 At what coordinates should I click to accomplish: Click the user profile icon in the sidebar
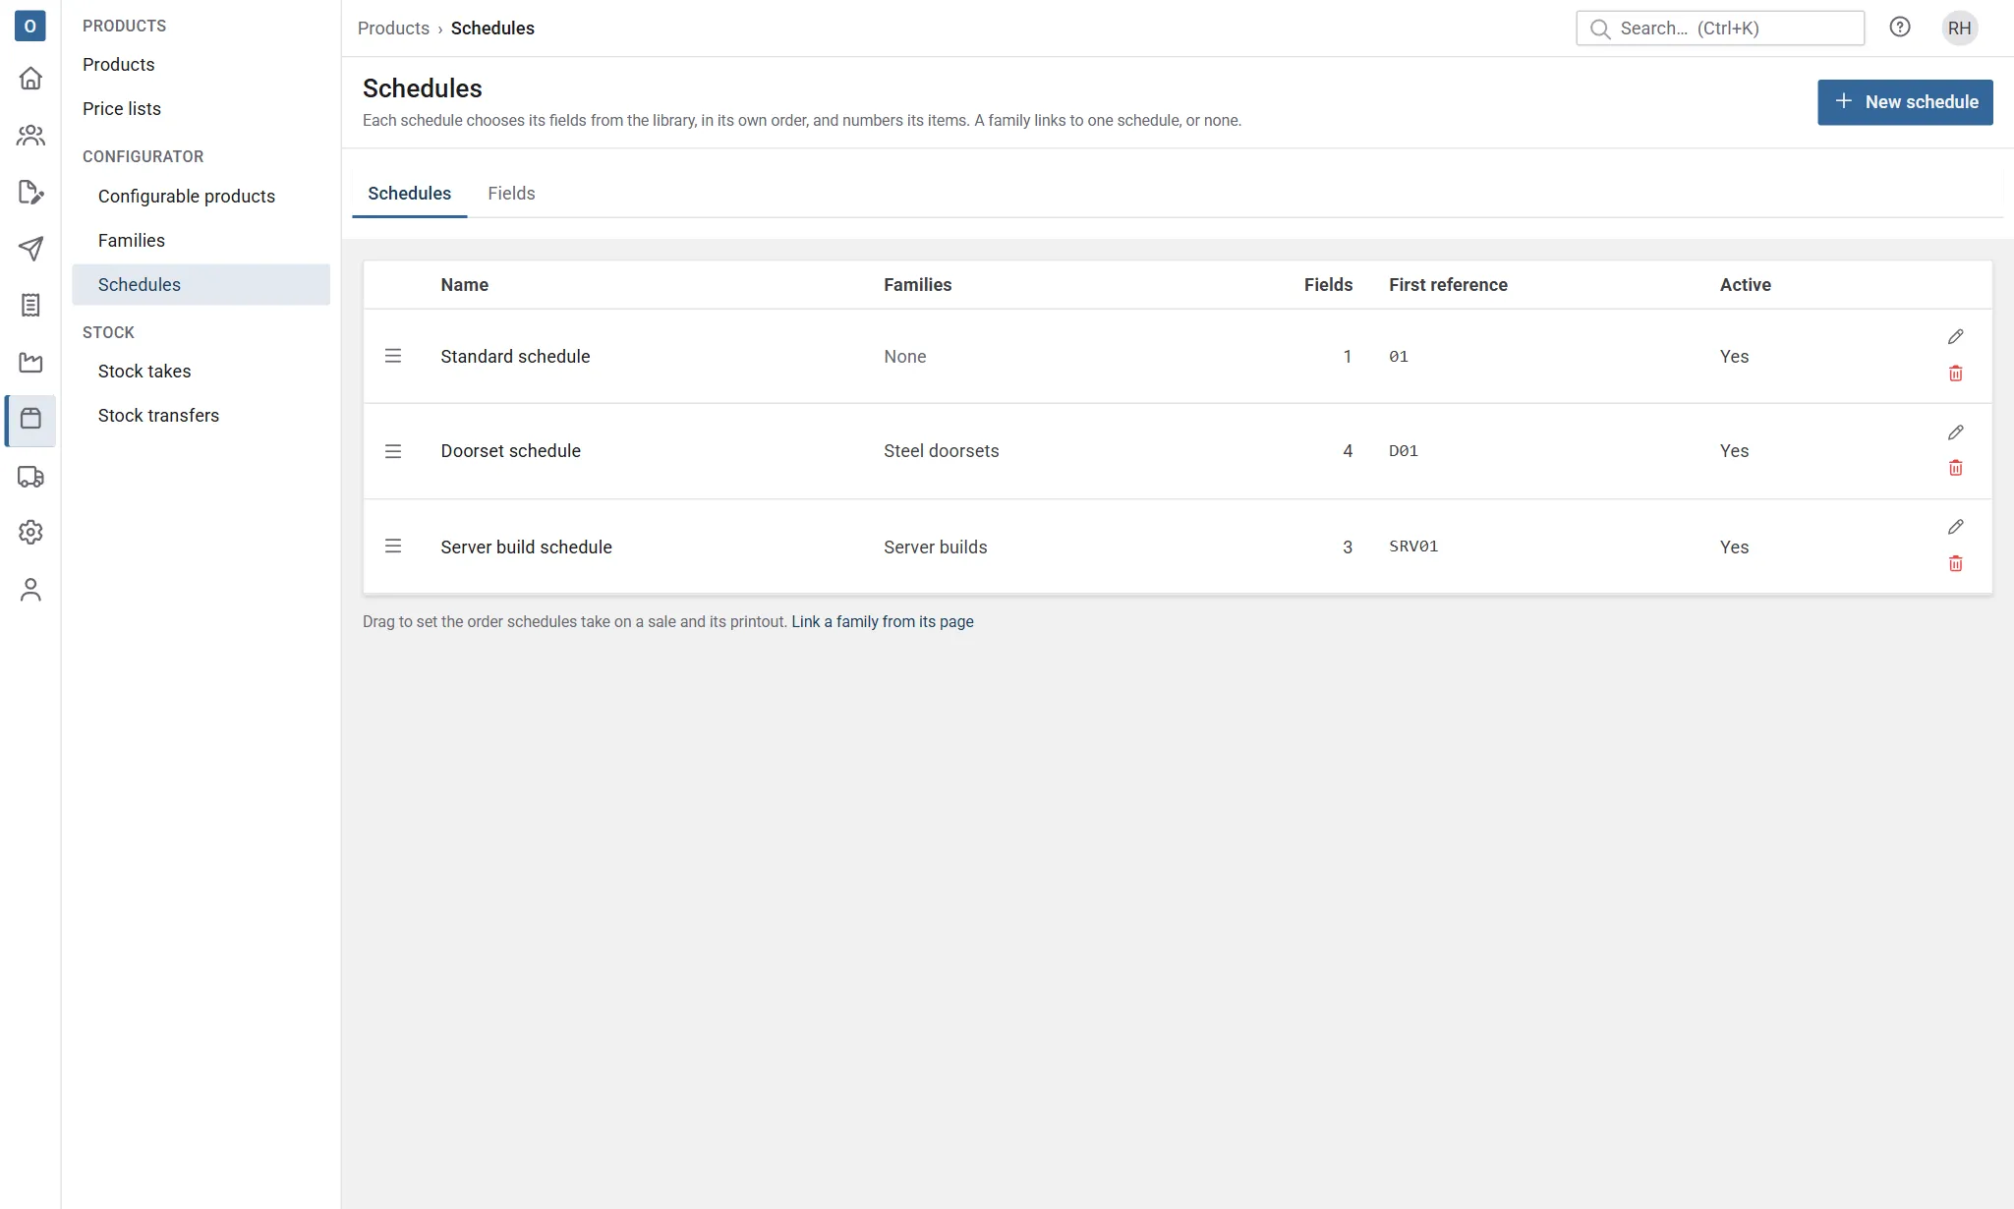30,589
